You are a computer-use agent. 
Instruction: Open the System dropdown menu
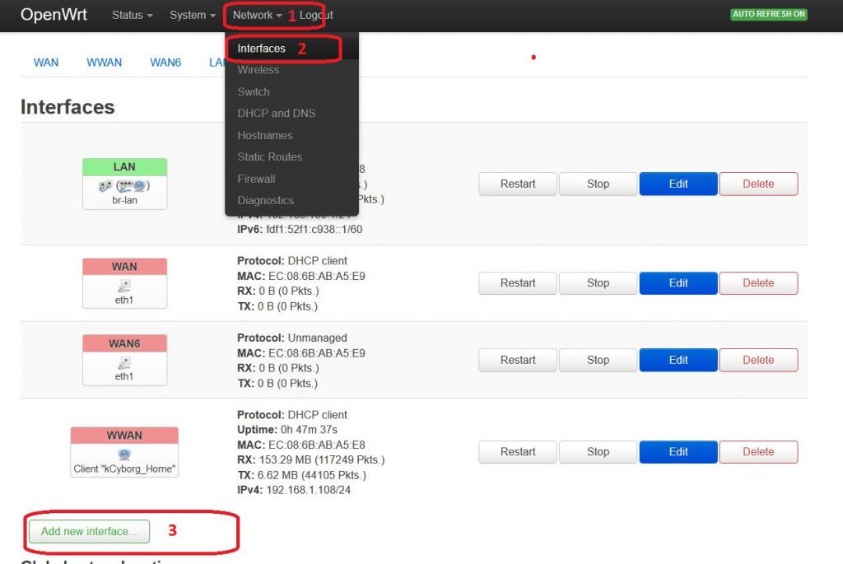tap(193, 15)
